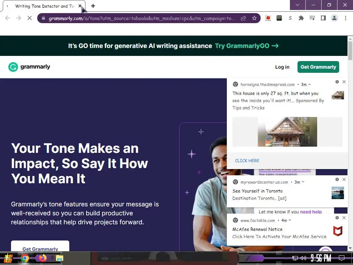Click the Grammarly logo
The height and width of the screenshot is (265, 353).
point(29,67)
